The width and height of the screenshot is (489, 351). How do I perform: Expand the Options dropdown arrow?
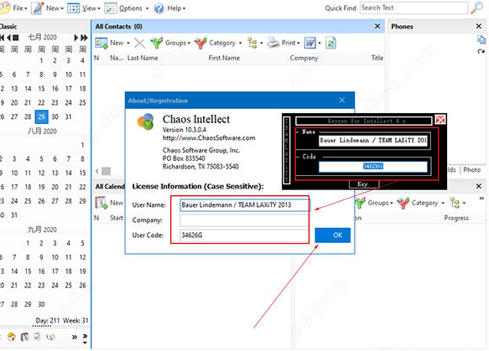click(x=147, y=8)
